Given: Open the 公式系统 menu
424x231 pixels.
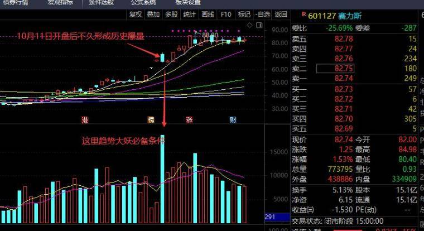Looking at the screenshot, I should point(143,2).
